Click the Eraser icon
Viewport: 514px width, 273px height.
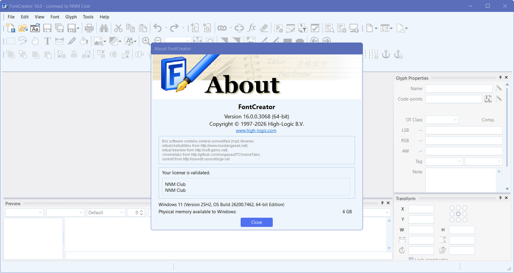264,28
